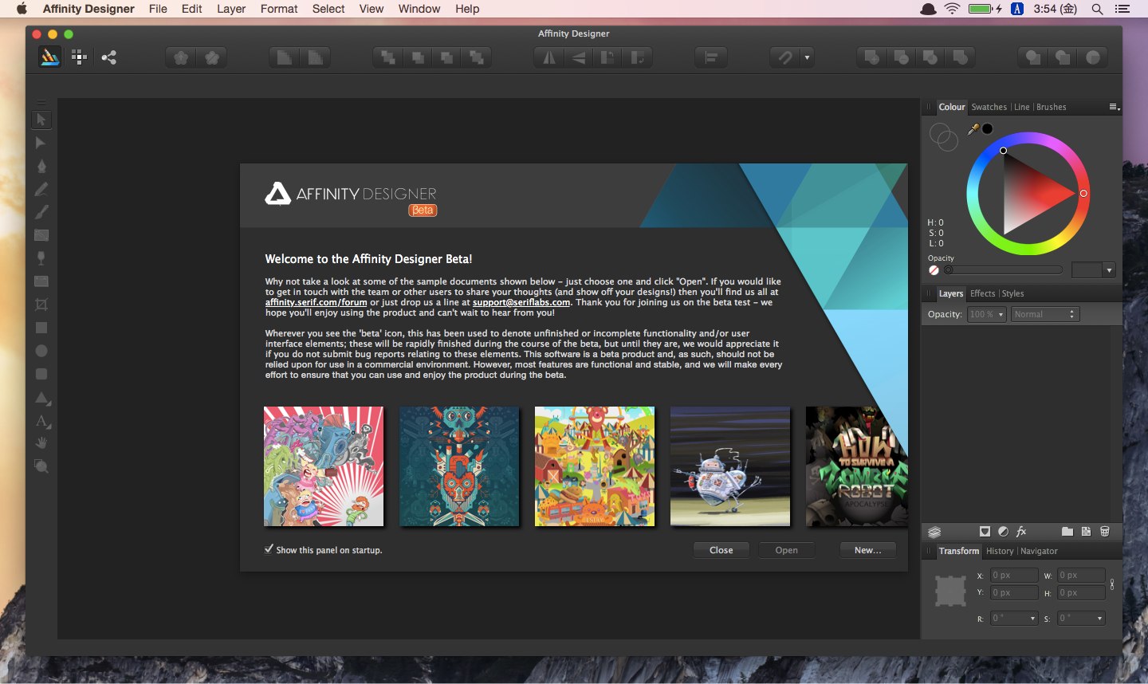
Task: Open the layer Opacity 100% dropdown
Action: point(986,314)
